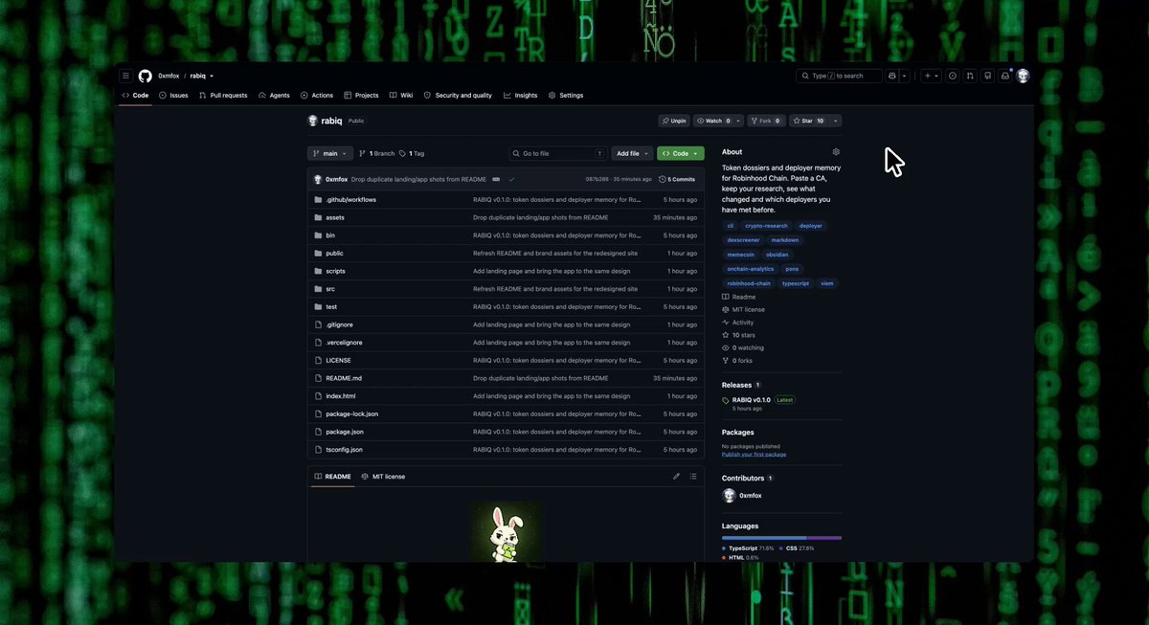Screen dimensions: 1149x625
Task: Expand the main branch selector
Action: click(x=330, y=153)
